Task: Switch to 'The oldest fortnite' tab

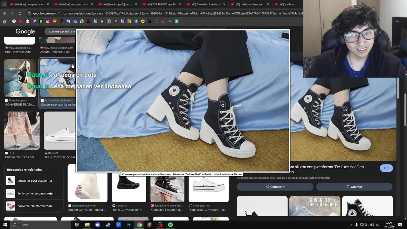Action: [205, 4]
